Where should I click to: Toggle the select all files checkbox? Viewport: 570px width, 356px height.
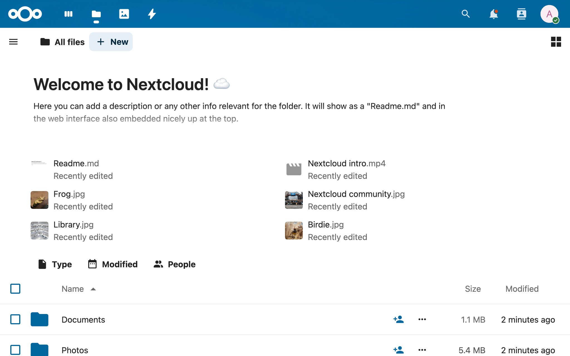15,289
